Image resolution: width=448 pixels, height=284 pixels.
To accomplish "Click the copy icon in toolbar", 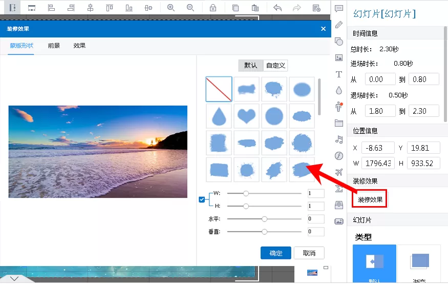I will tap(236, 8).
